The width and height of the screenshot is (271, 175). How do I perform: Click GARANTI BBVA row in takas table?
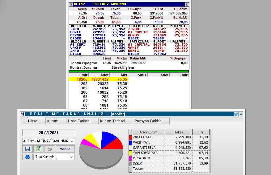(x=169, y=148)
